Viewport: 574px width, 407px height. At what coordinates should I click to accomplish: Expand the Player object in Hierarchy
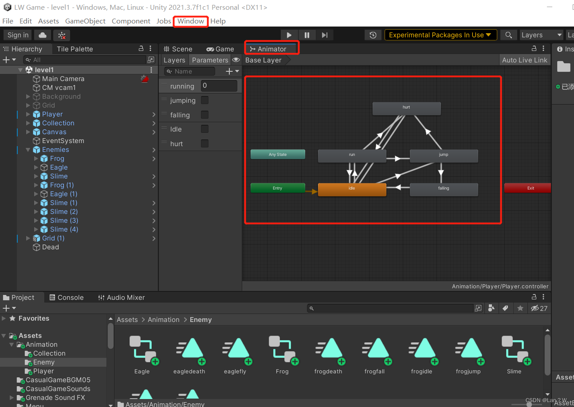point(28,114)
